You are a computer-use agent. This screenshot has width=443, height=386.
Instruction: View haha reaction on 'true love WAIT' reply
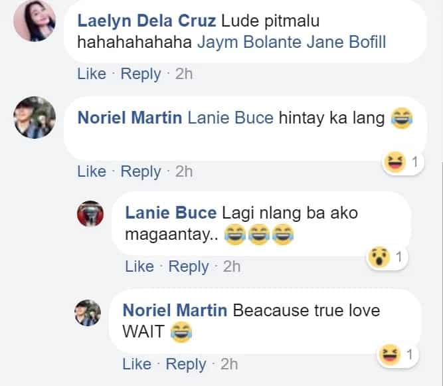(x=397, y=355)
